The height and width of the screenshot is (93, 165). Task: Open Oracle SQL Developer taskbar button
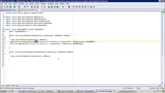click(67, 91)
